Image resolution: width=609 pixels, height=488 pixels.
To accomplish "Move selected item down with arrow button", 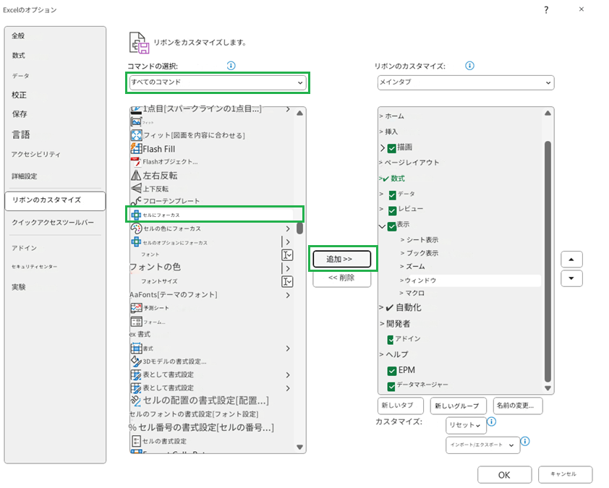I will [571, 278].
